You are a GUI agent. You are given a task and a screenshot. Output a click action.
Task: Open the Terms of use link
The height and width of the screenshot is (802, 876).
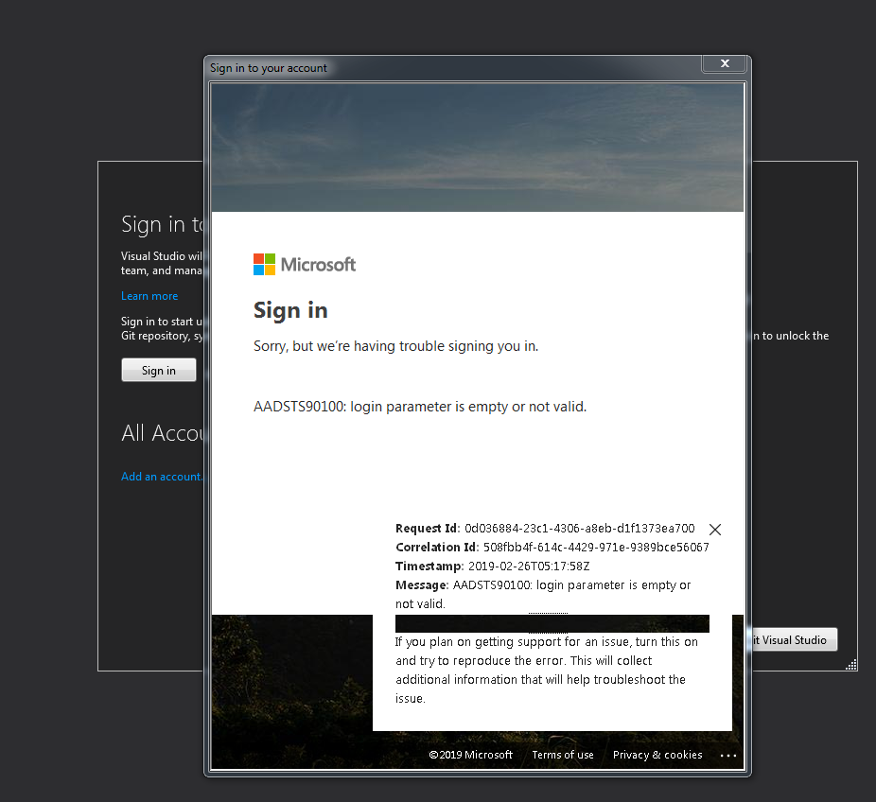(563, 755)
